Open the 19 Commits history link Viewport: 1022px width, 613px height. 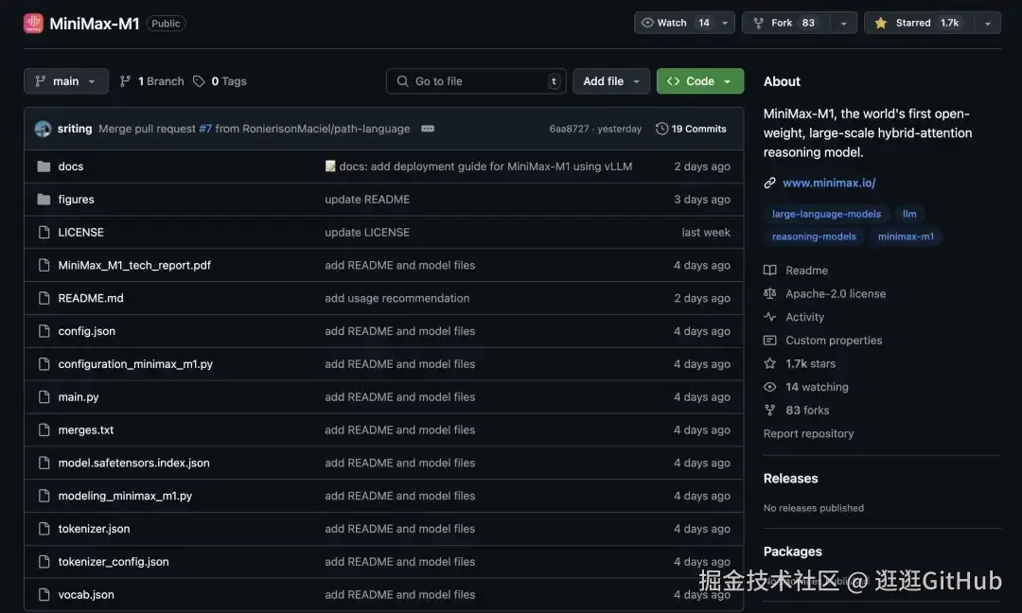(x=691, y=129)
